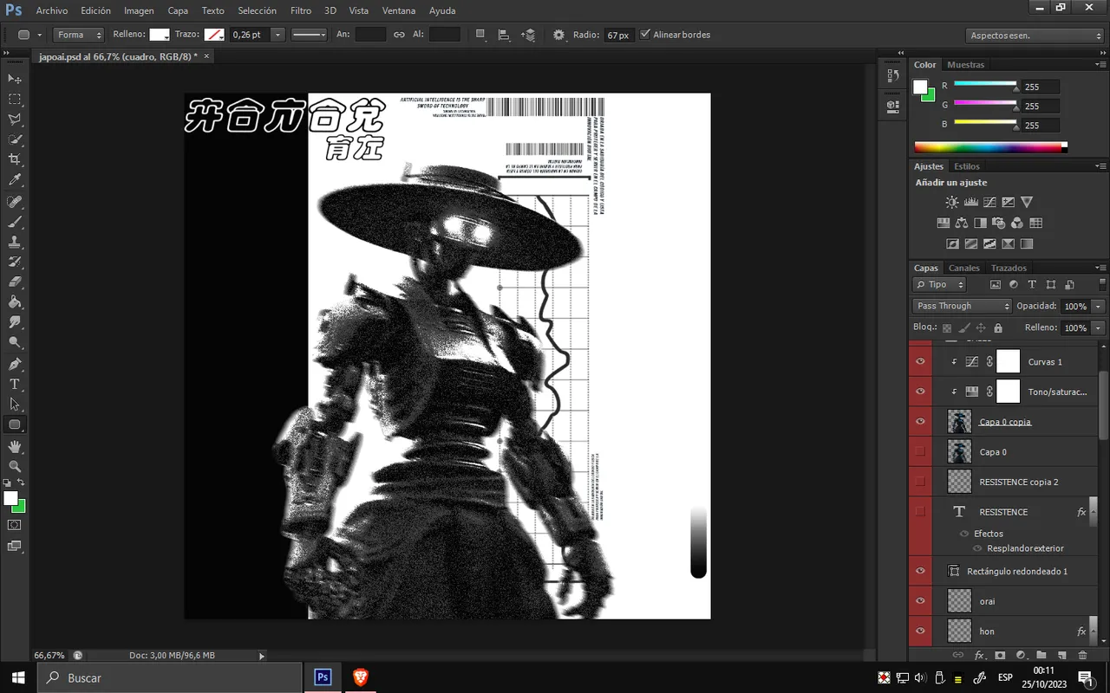Select the Zoom tool in toolbar
The width and height of the screenshot is (1110, 693).
point(15,466)
